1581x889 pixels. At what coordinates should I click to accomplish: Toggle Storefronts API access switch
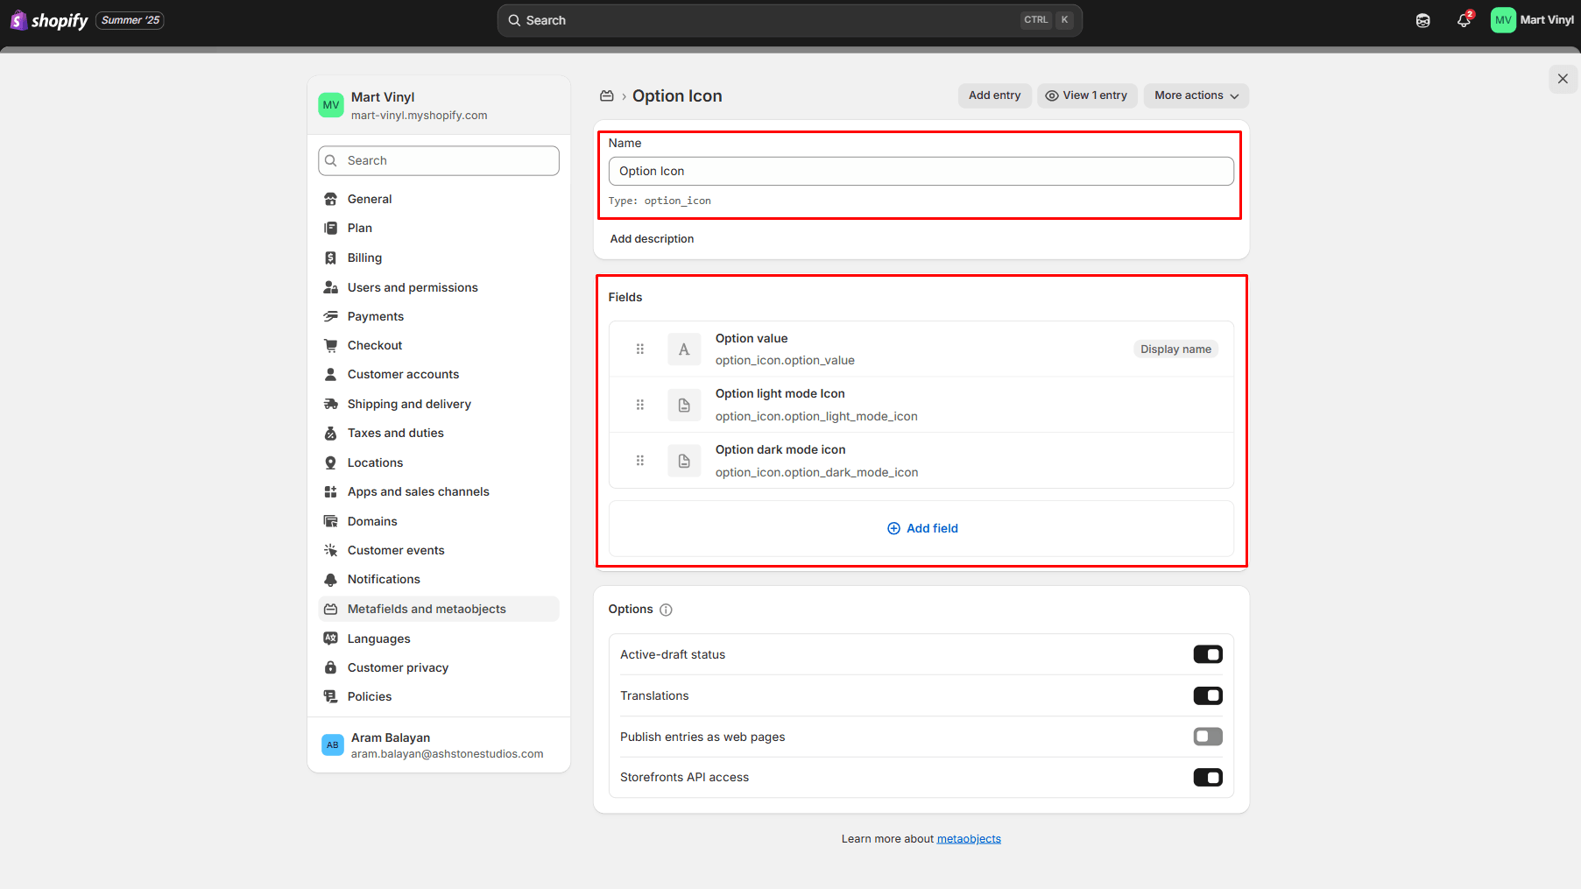(1207, 778)
